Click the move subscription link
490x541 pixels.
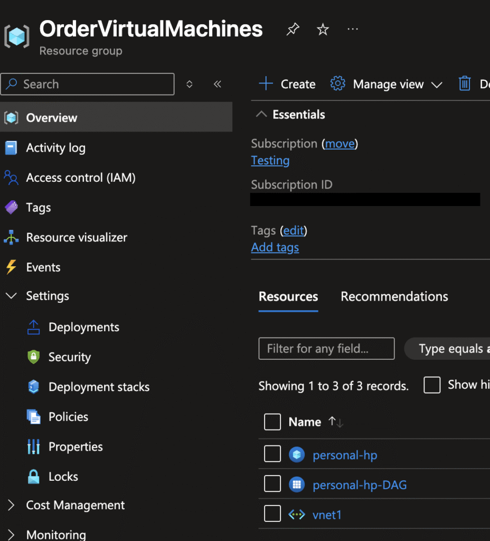(340, 144)
